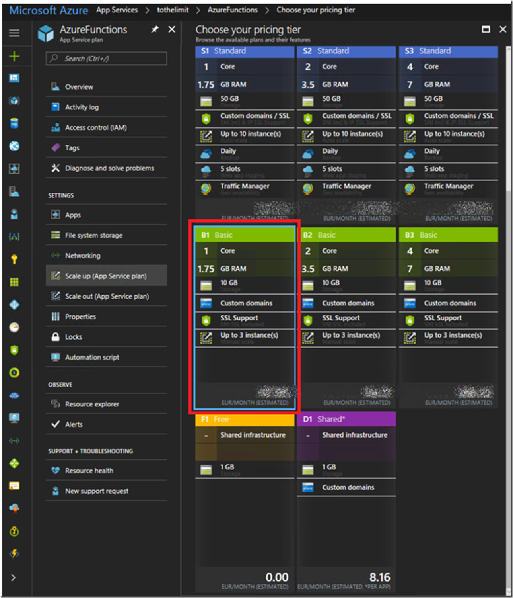513x598 pixels.
Task: Open the Alerts item
Action: tap(106, 424)
